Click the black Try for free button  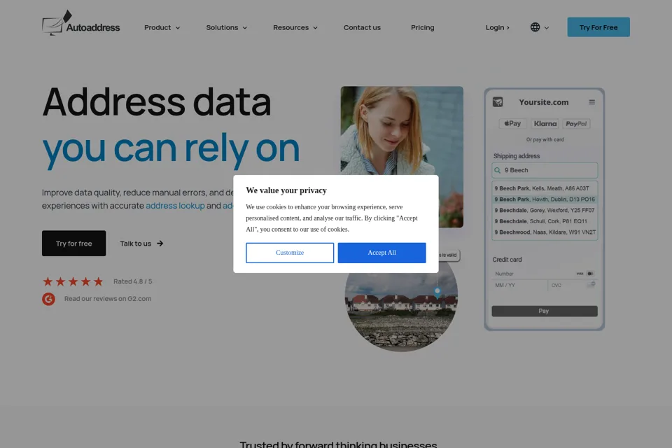(73, 244)
